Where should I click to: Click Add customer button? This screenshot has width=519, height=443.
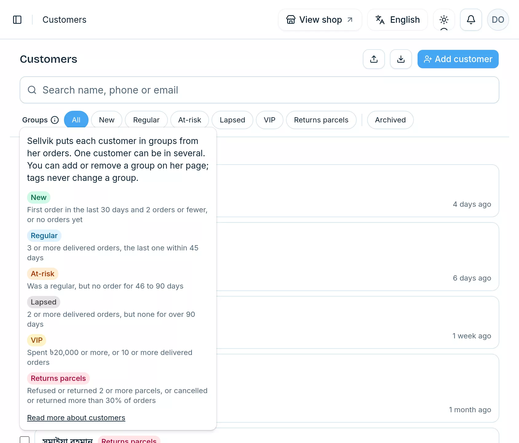[x=458, y=59]
